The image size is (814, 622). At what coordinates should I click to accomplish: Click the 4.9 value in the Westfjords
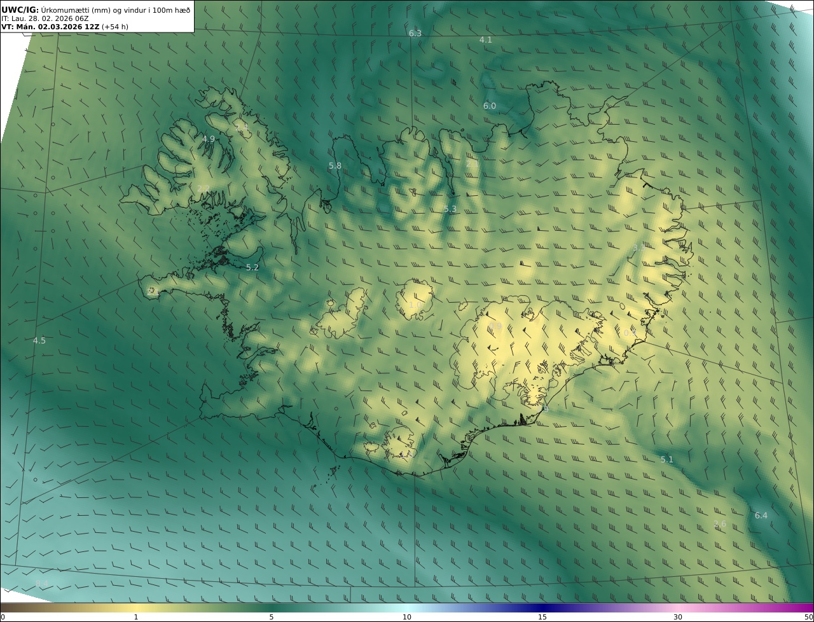coord(209,139)
